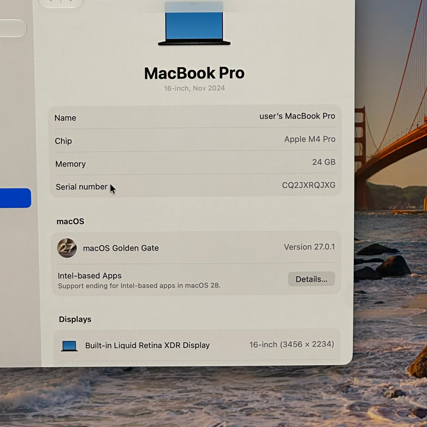Click the MacBook Pro laptop illustration
The image size is (427, 427).
coord(194,24)
